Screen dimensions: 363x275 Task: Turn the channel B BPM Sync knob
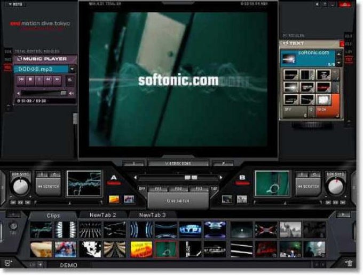click(335, 186)
